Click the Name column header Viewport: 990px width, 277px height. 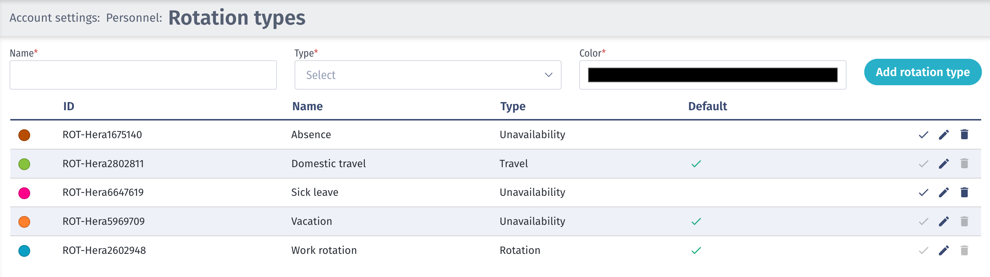coord(307,106)
